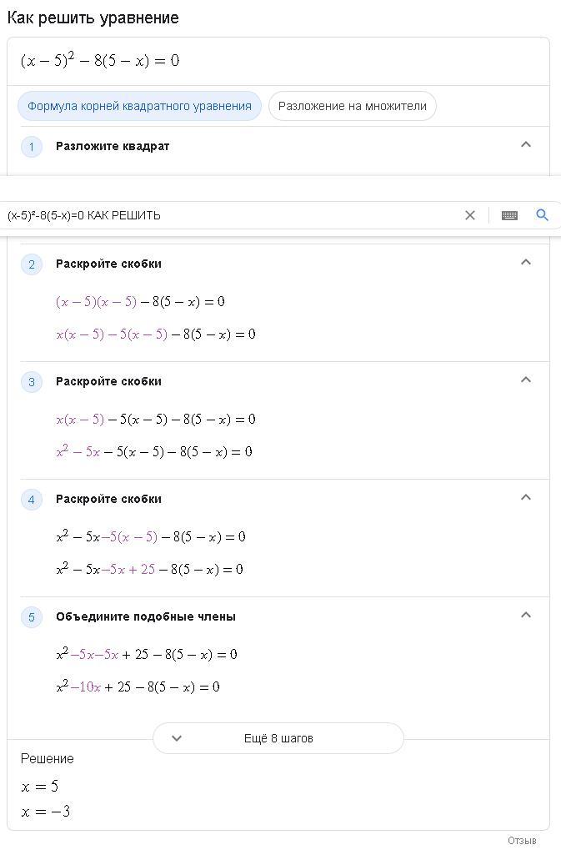The image size is (561, 860).
Task: Expand Ещё 8 шагов button
Action: 278,738
